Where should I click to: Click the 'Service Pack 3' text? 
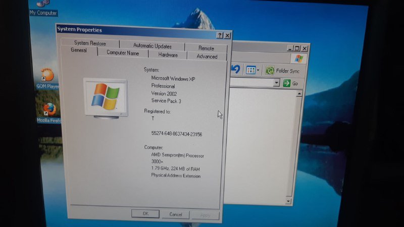click(x=166, y=101)
